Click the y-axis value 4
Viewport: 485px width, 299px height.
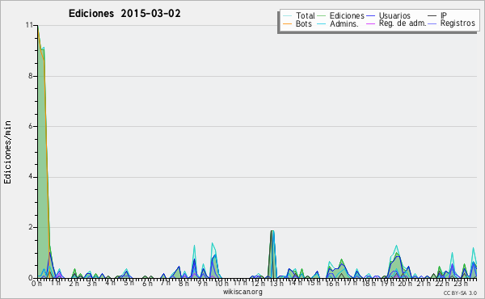click(31, 177)
